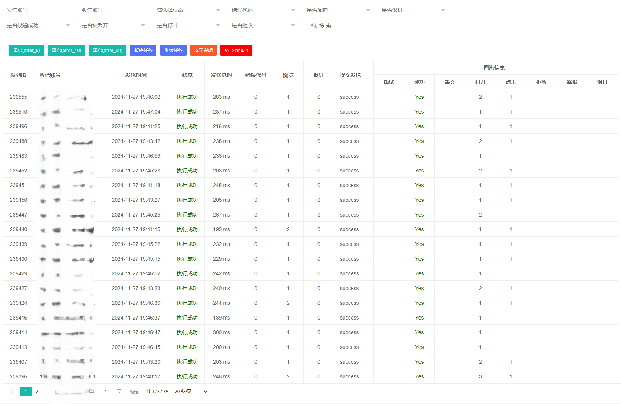Go to previous page arrow
The width and height of the screenshot is (621, 404).
[13, 392]
